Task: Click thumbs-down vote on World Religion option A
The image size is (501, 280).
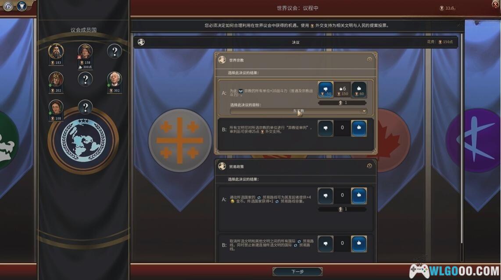Action: coord(325,89)
